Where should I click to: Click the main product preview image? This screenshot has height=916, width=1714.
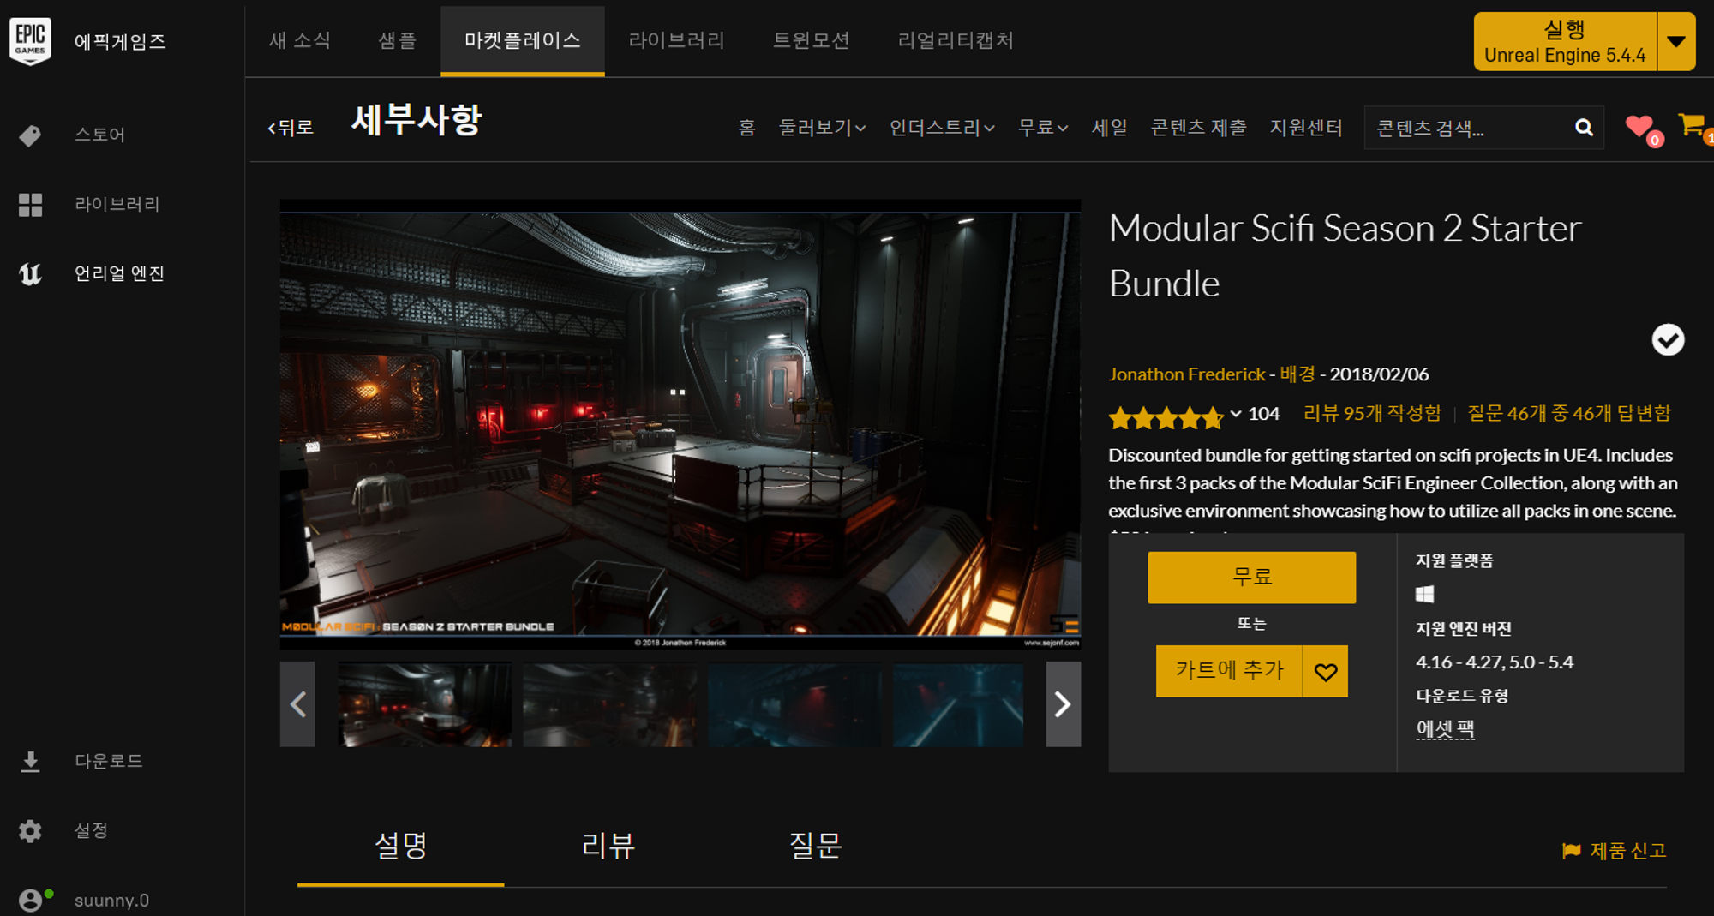pyautogui.click(x=680, y=424)
